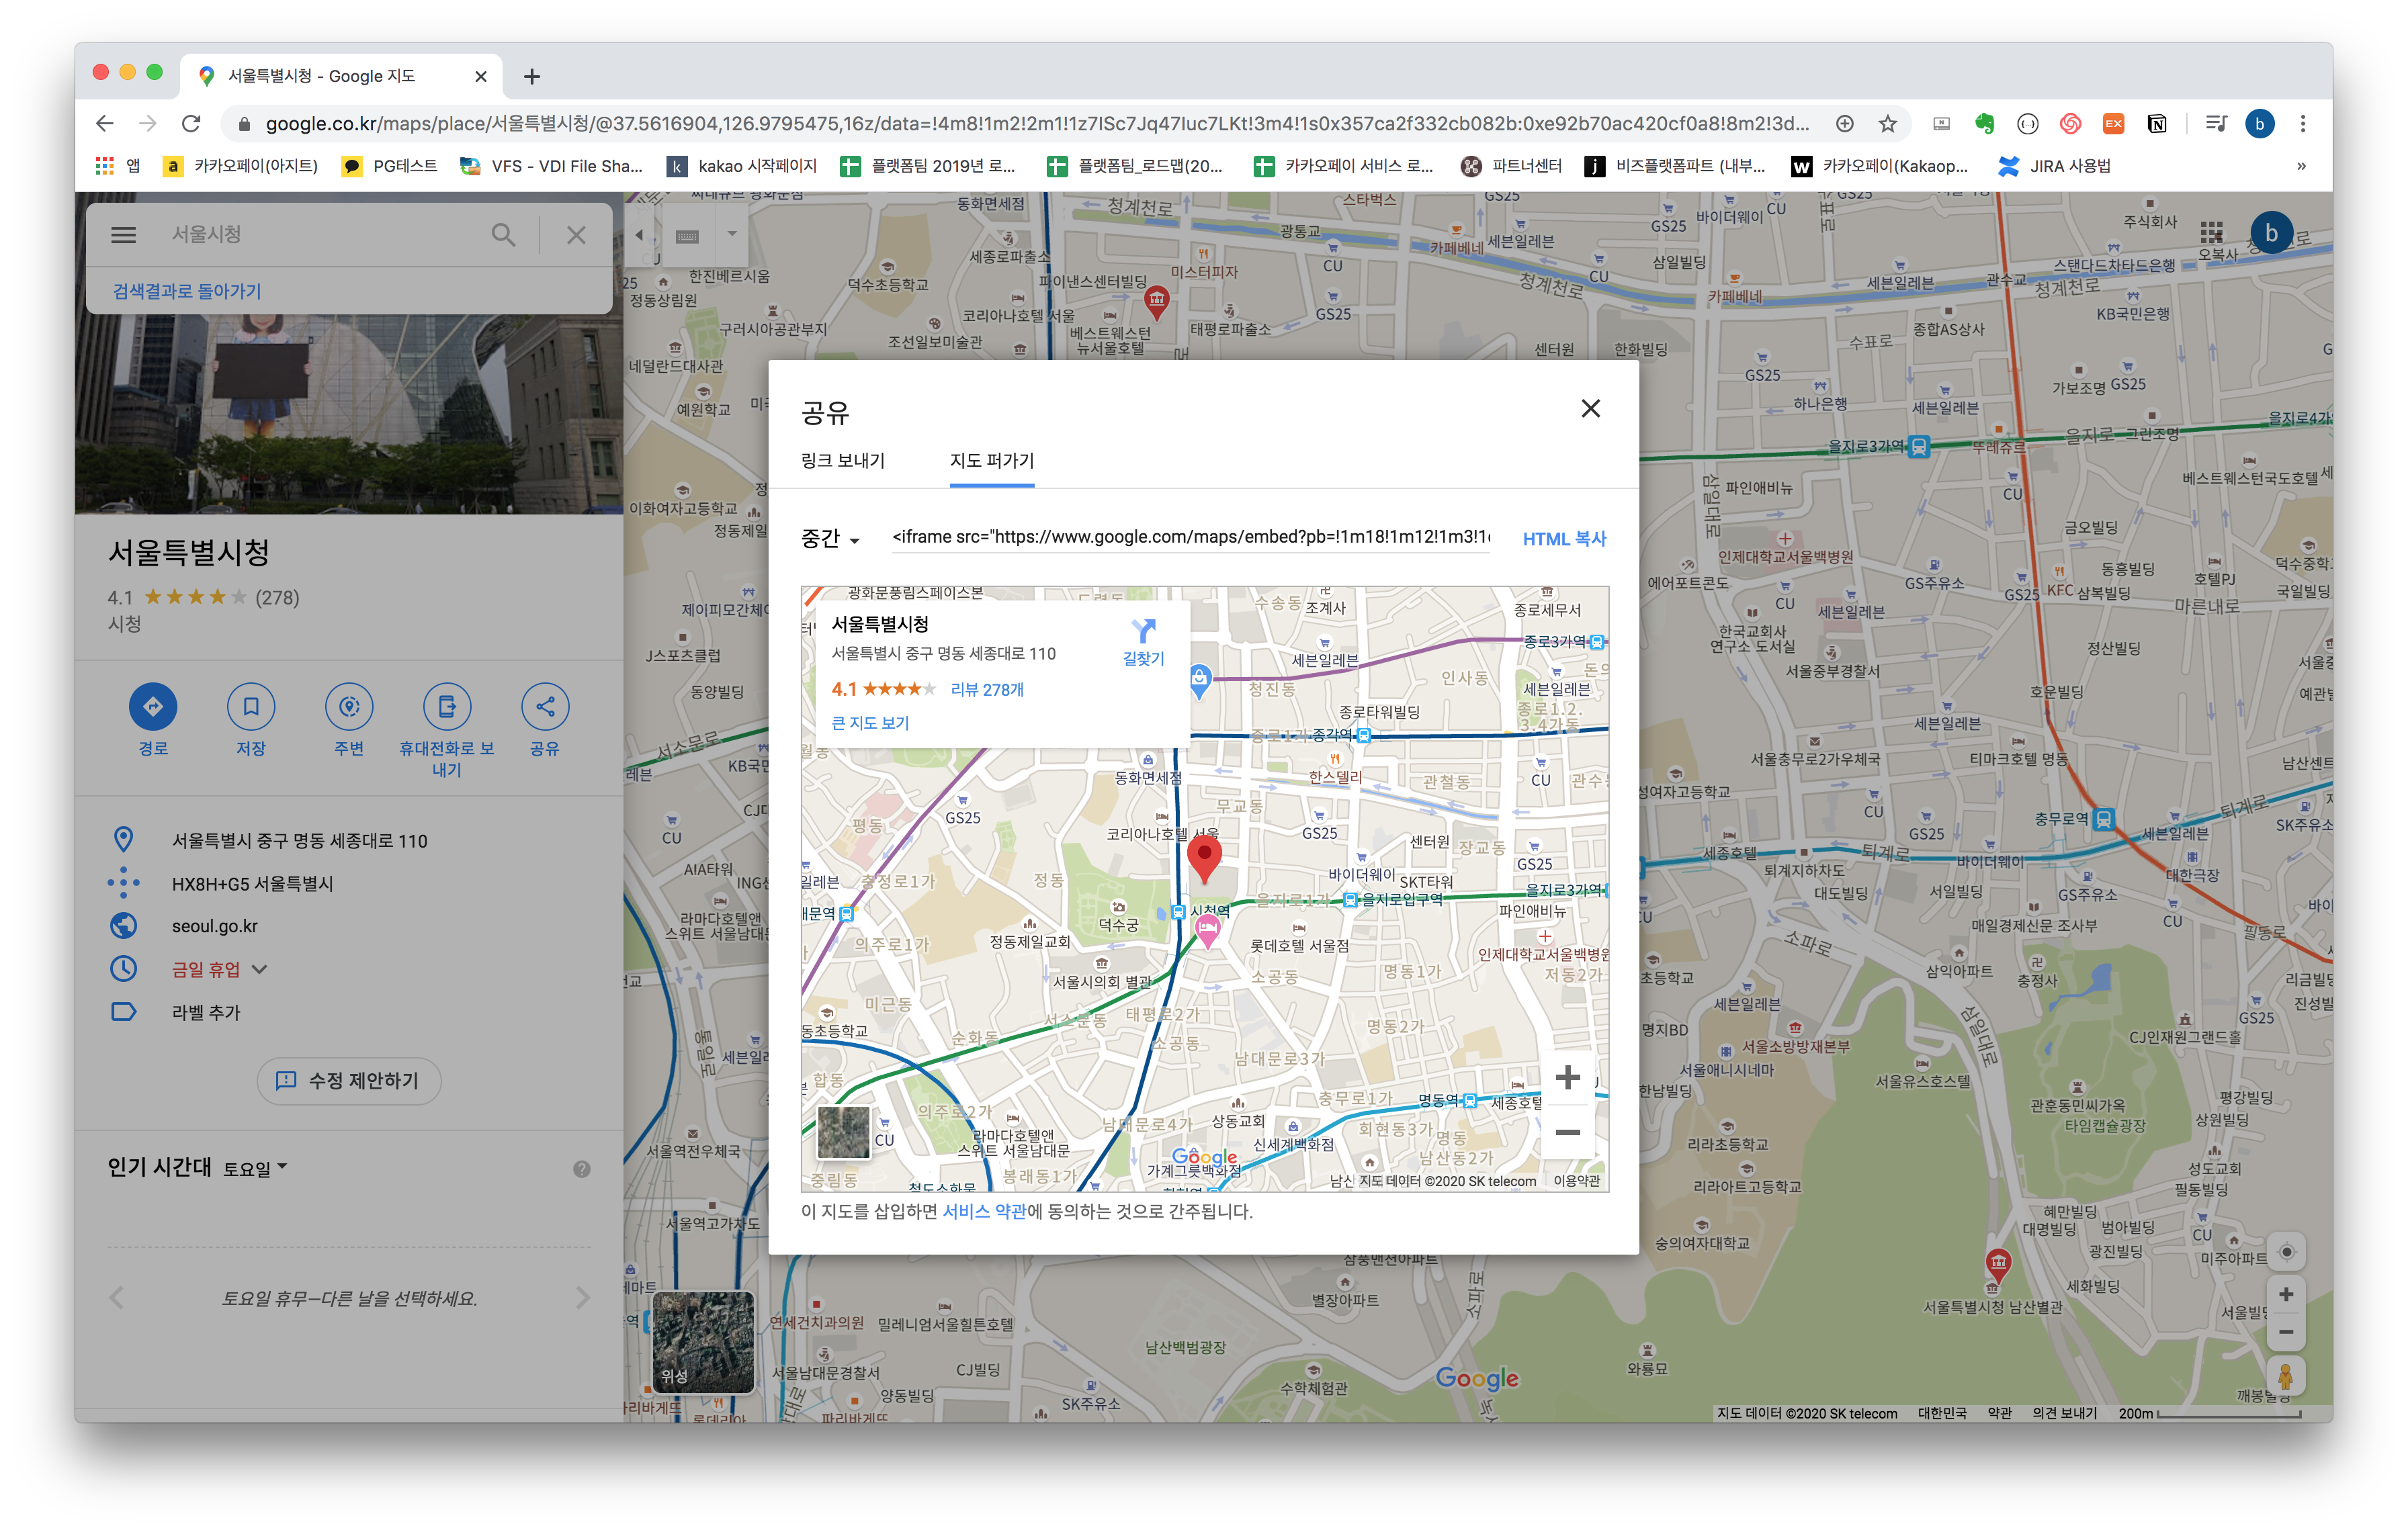The height and width of the screenshot is (1530, 2408).
Task: Click the Nearby (주변) icon
Action: click(x=349, y=707)
